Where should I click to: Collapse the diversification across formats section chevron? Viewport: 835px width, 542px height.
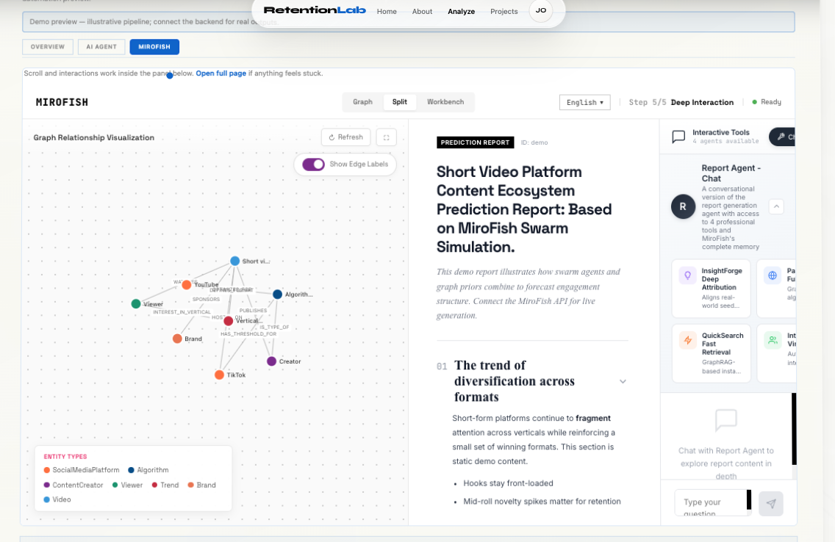[623, 381]
